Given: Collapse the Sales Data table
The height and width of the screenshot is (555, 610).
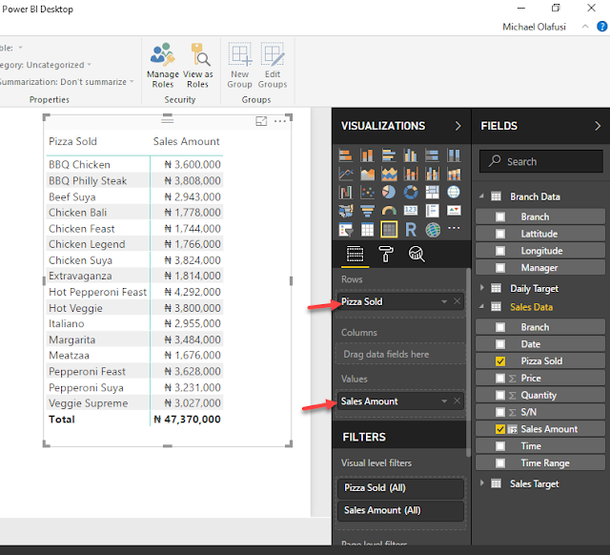Looking at the screenshot, I should click(x=481, y=307).
